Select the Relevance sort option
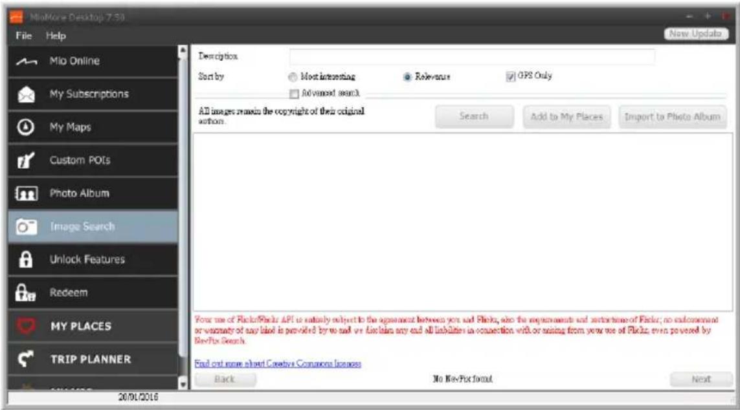Screen dimensions: 740x410 pyautogui.click(x=407, y=77)
